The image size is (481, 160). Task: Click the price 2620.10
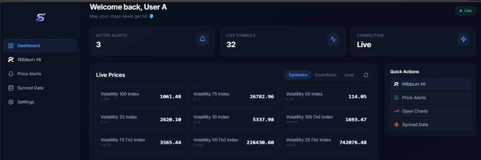tap(171, 120)
